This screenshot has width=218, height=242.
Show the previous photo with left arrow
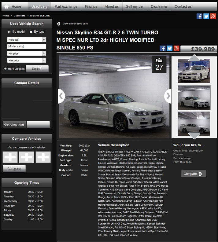61,96
